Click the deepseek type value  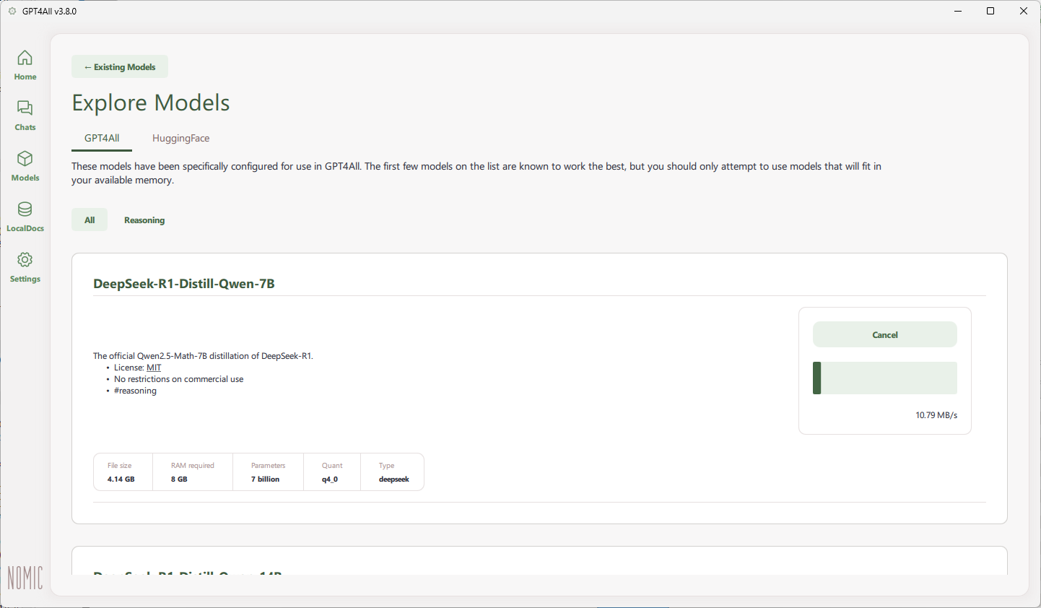tap(394, 479)
